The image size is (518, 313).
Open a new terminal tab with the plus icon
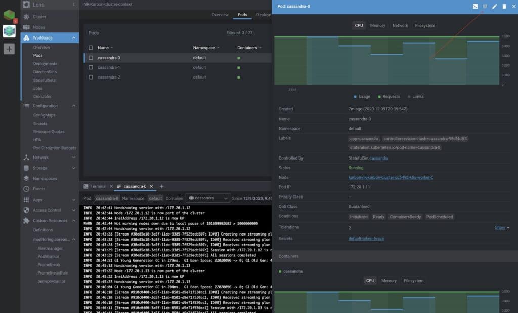coord(161,186)
